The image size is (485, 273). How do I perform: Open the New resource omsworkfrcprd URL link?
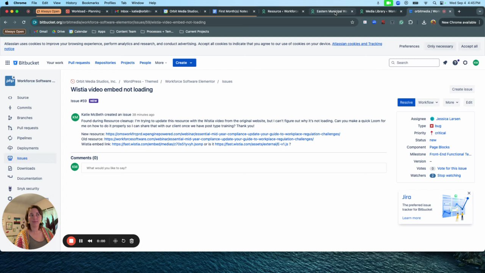(223, 134)
